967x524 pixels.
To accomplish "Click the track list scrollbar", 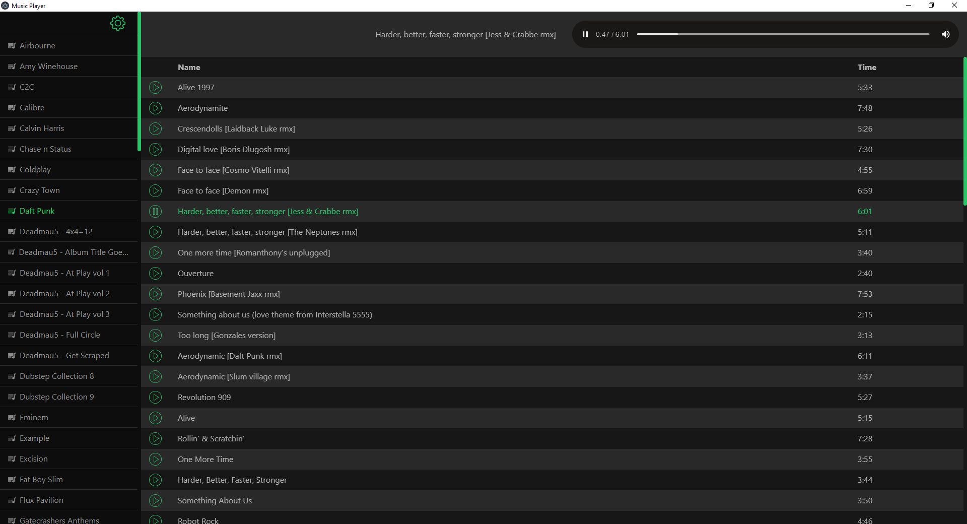I will [x=965, y=131].
